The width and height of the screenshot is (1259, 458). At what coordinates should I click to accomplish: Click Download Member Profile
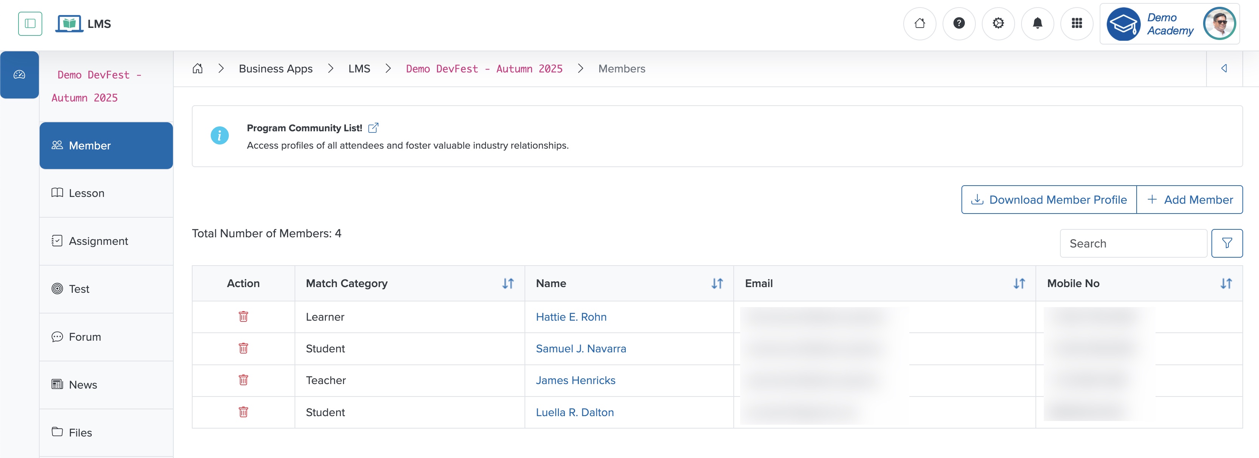(x=1049, y=199)
